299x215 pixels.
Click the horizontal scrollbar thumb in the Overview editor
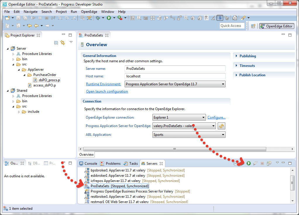click(x=174, y=149)
